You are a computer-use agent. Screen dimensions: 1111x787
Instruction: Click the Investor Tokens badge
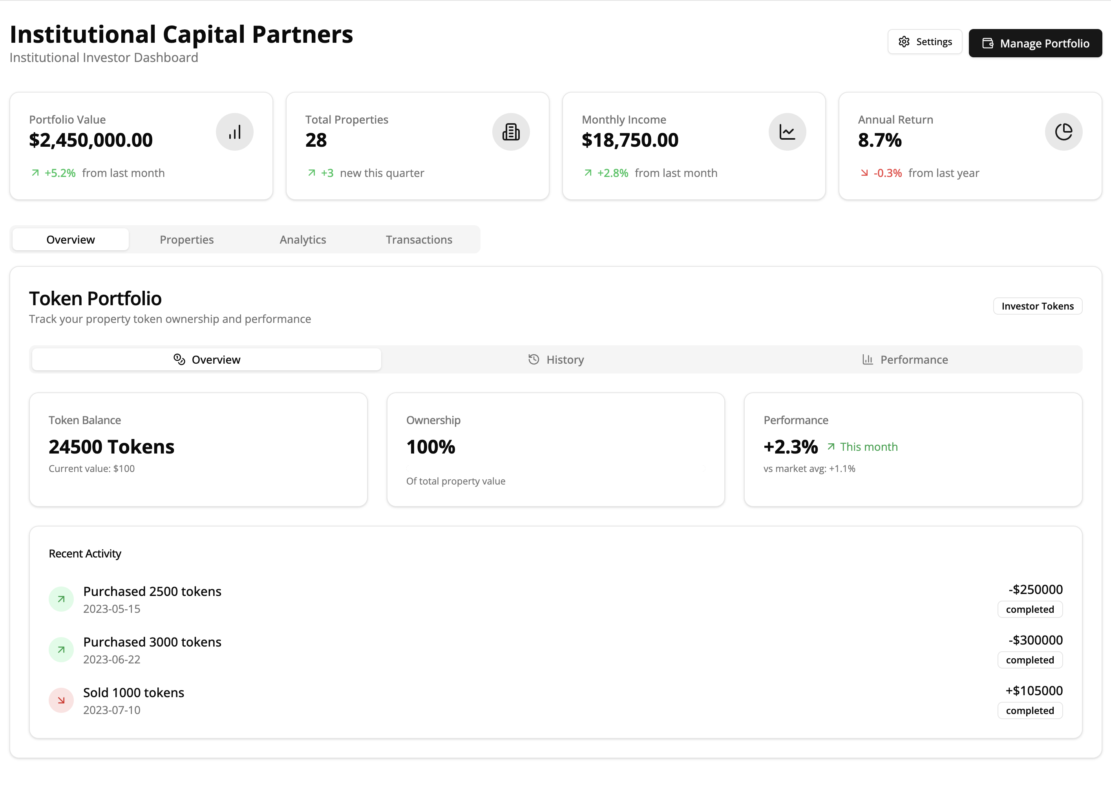(x=1037, y=306)
